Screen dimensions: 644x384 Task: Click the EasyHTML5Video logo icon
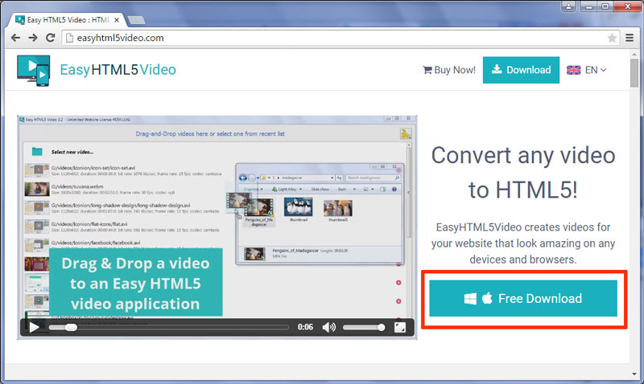[x=34, y=71]
